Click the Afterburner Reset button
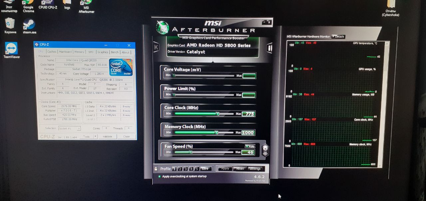The height and width of the screenshot is (201, 426). 240,168
